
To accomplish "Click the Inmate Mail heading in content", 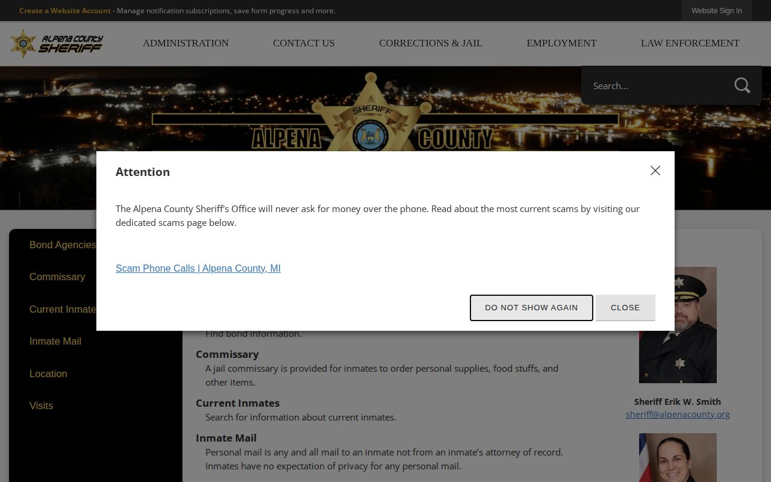I will point(226,438).
